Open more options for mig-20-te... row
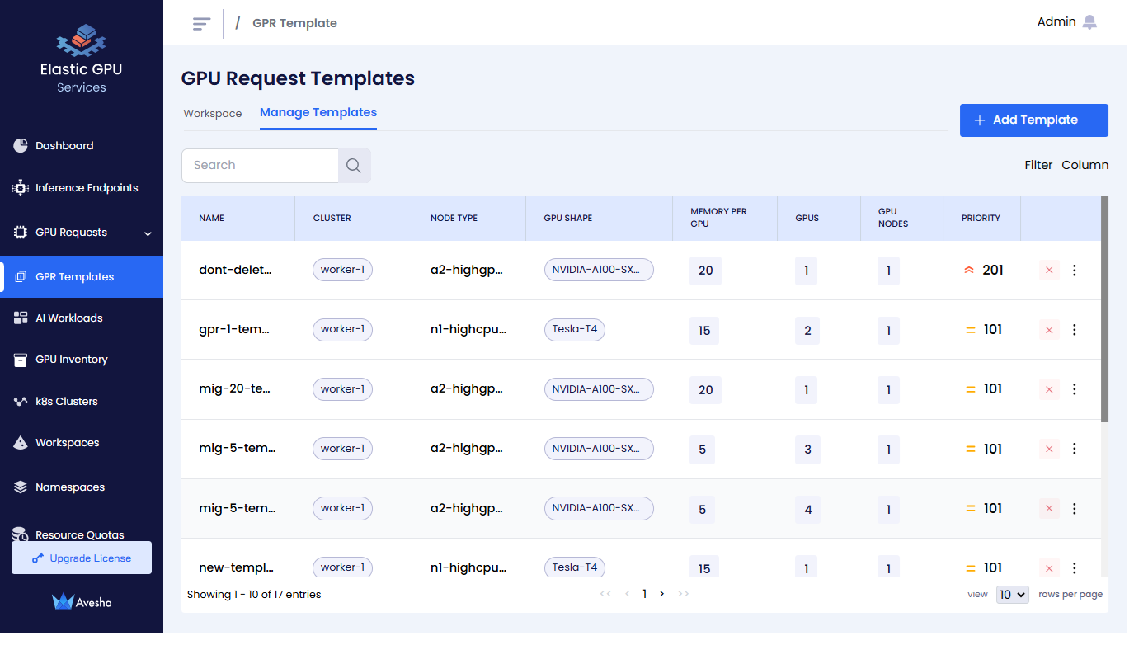Viewport: 1134px width, 645px height. tap(1074, 389)
